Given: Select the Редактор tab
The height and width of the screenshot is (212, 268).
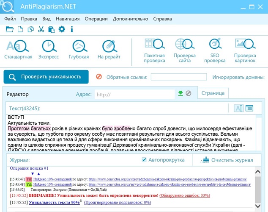Looking at the screenshot, I should tap(18, 94).
